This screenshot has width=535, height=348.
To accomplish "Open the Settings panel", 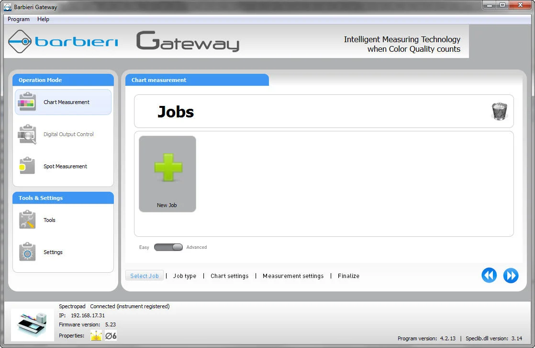I will (53, 252).
